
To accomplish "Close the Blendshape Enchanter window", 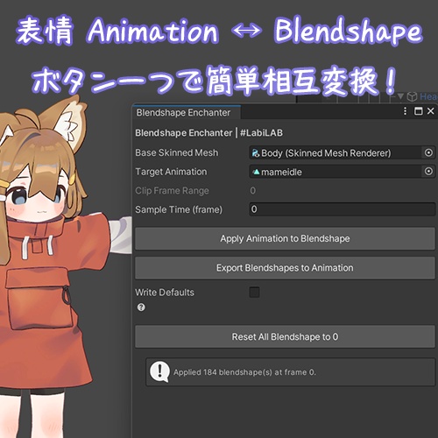I will click(x=430, y=111).
